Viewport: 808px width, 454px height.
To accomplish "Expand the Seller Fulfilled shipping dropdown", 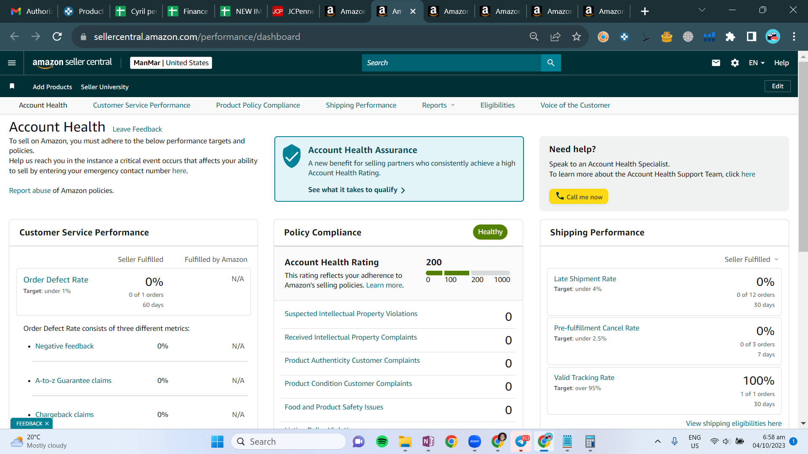I will tap(752, 260).
